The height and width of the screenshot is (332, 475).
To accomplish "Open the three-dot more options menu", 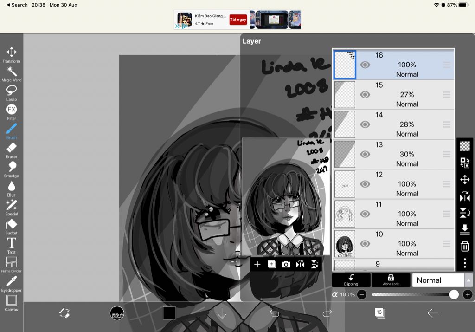I will [x=465, y=263].
